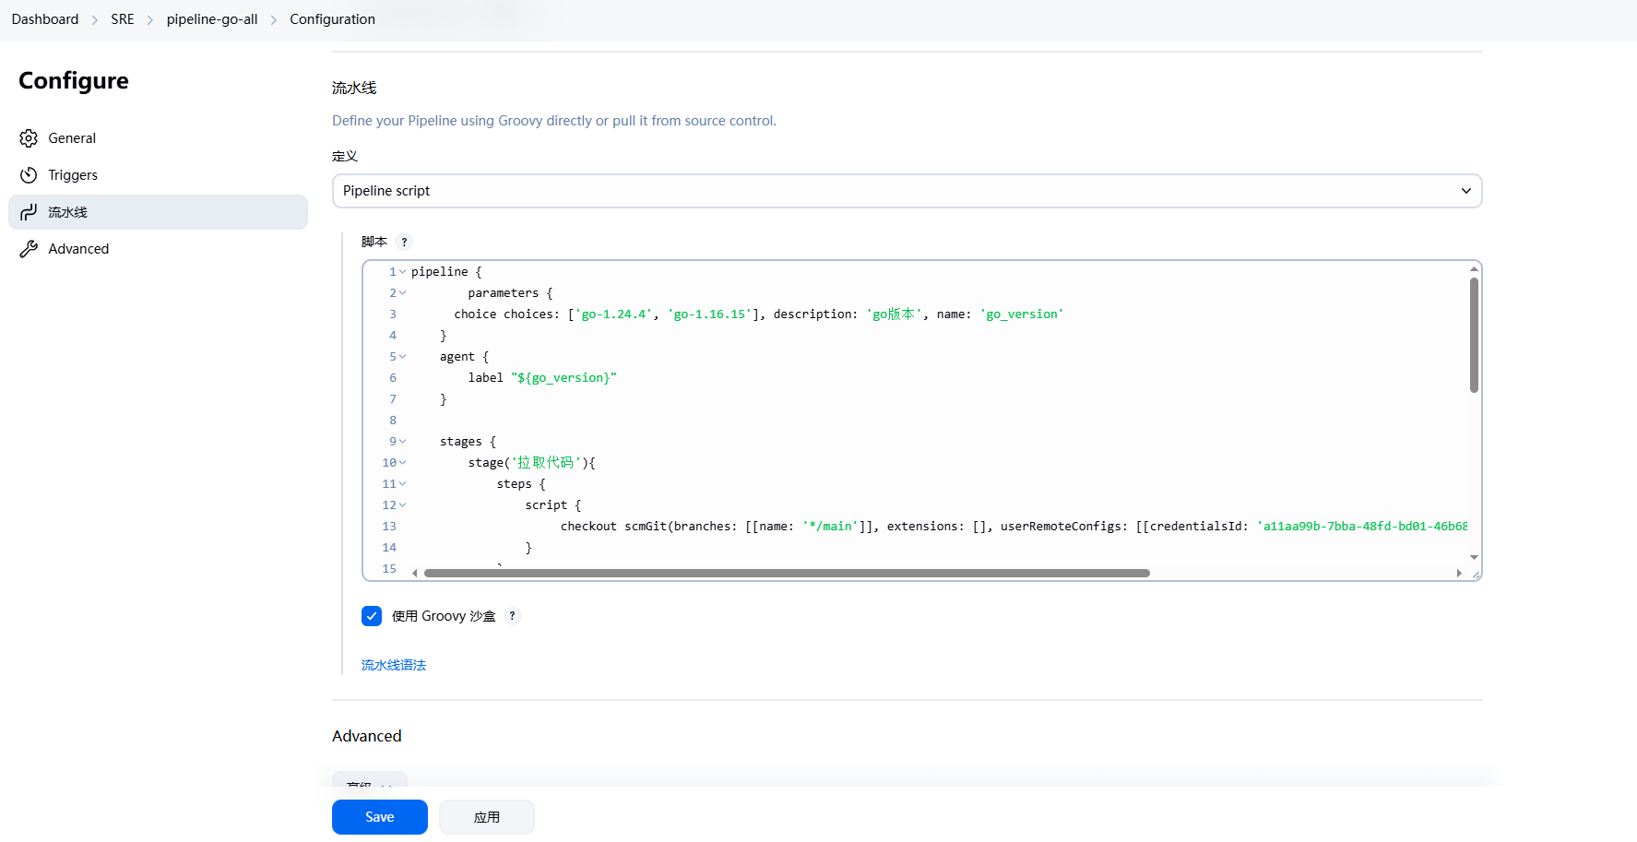Toggle the 使用 Groovy 沙盒 checkbox
This screenshot has width=1637, height=842.
point(372,616)
